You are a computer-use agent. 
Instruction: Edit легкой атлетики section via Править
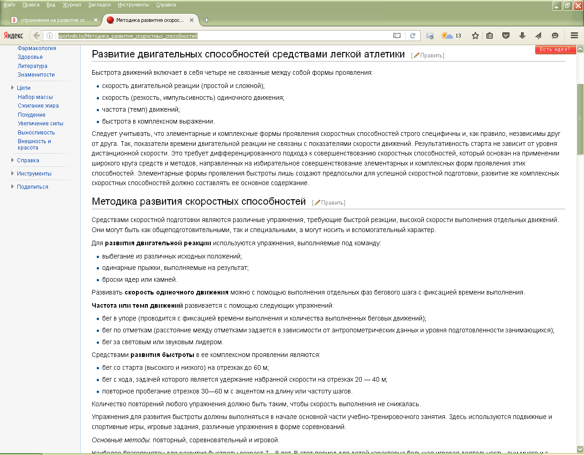432,56
